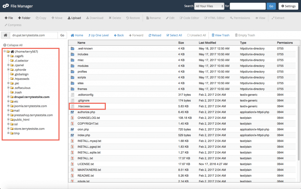
Task: Select all files with the Select All checkbox
Action: [x=174, y=35]
